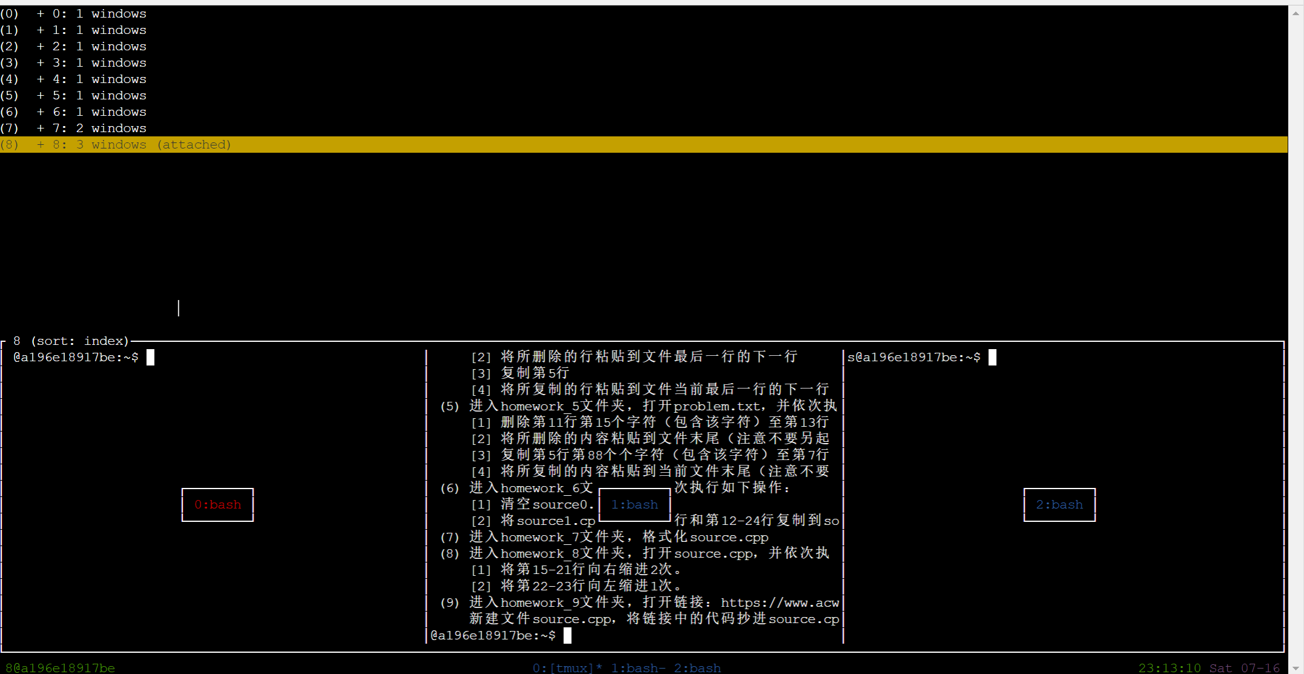Expand session 1 tree entry

click(41, 30)
